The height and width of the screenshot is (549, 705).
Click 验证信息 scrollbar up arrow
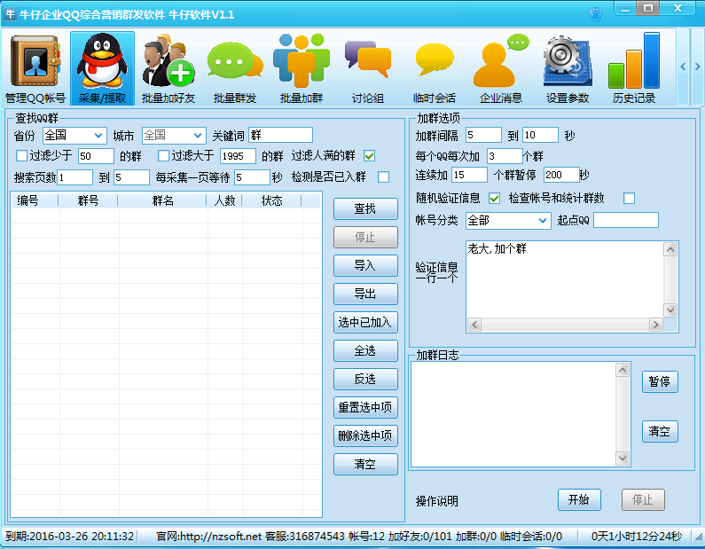pyautogui.click(x=670, y=249)
